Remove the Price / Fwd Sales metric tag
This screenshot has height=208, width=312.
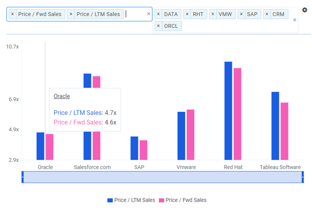point(12,14)
